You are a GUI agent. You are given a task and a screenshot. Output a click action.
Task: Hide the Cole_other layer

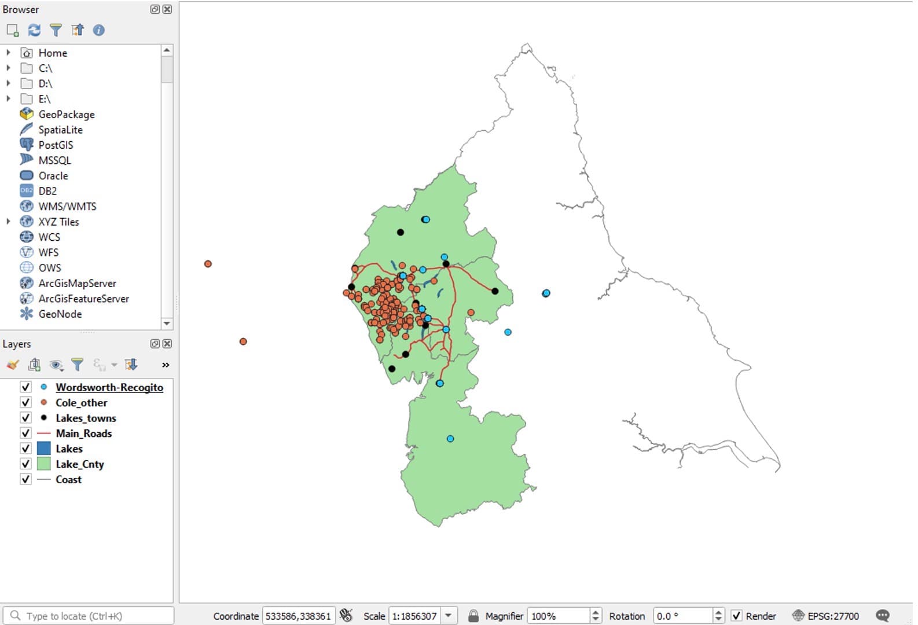point(25,402)
